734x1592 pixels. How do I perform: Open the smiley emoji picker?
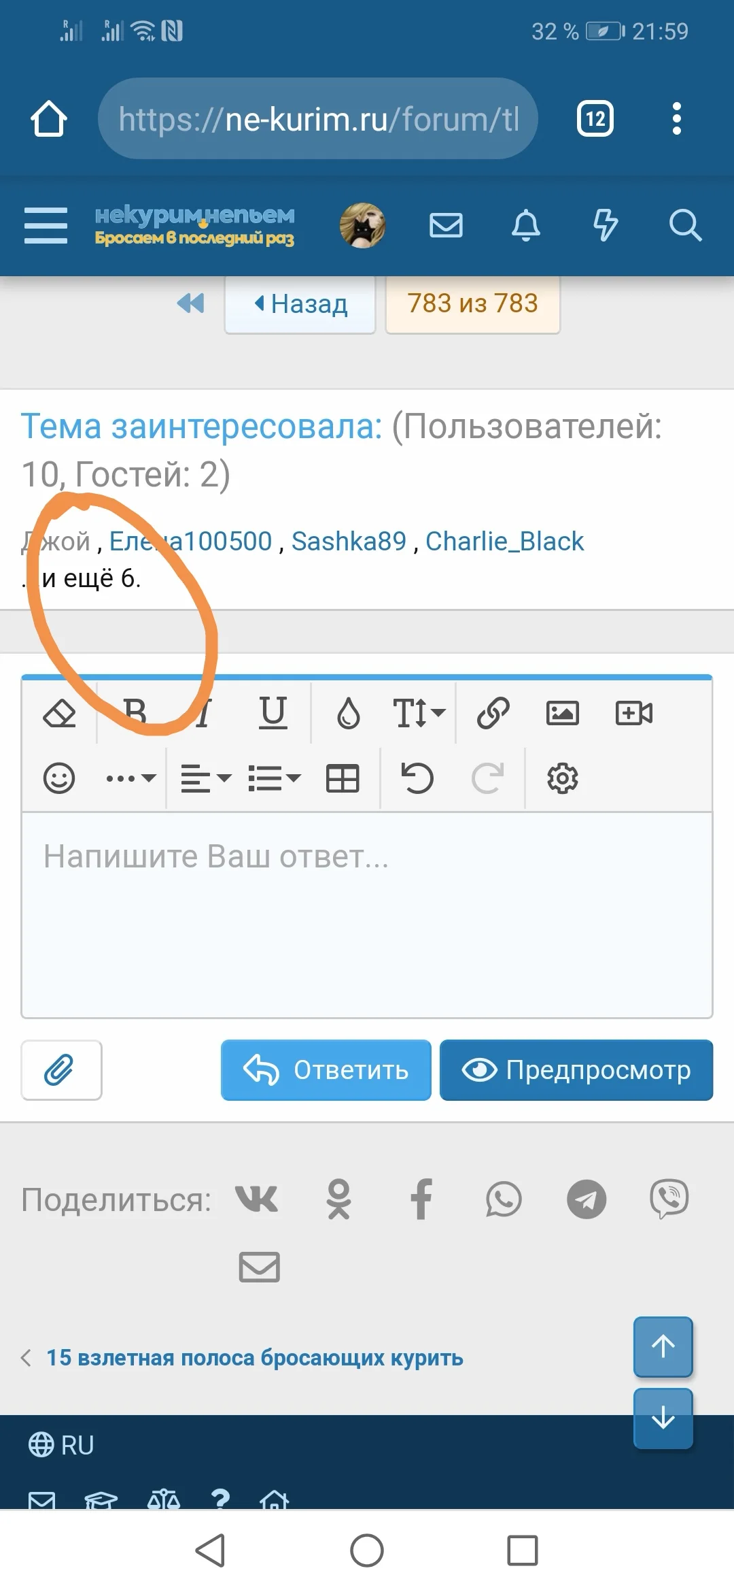(59, 778)
